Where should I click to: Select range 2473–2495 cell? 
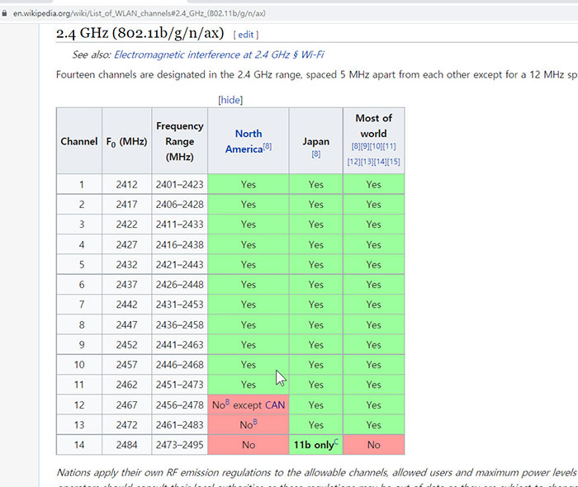[179, 445]
